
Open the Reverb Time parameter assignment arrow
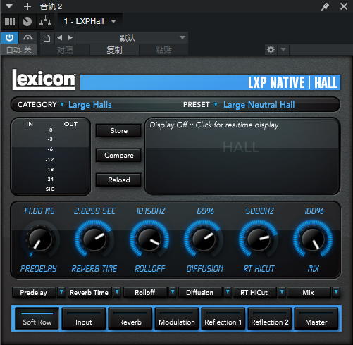pyautogui.click(x=117, y=292)
